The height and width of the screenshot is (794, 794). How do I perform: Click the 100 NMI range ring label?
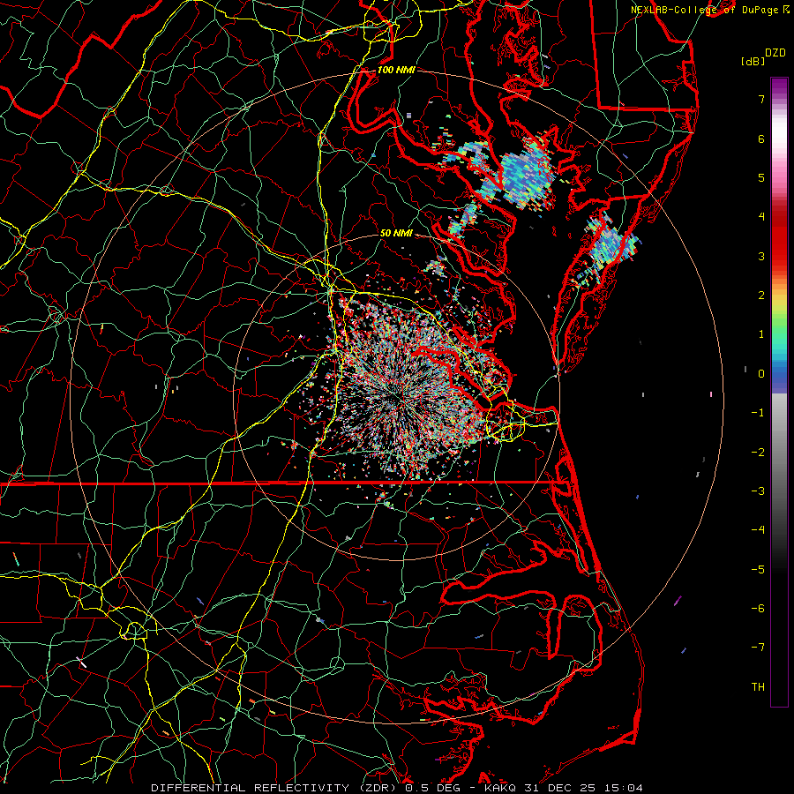396,70
